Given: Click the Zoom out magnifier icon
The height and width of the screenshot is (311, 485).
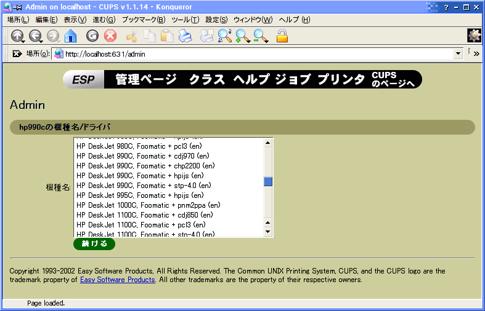Looking at the screenshot, I should [x=261, y=36].
